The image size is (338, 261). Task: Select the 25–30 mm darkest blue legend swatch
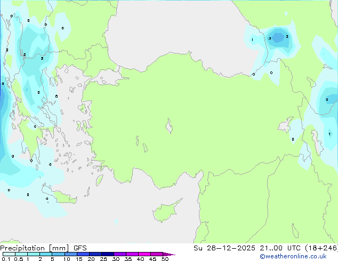click(107, 254)
